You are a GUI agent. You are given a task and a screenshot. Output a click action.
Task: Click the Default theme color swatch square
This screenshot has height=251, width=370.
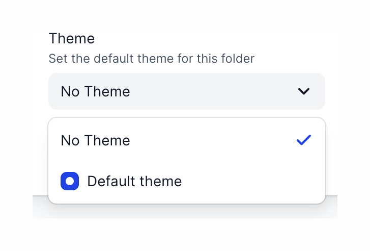pyautogui.click(x=70, y=181)
